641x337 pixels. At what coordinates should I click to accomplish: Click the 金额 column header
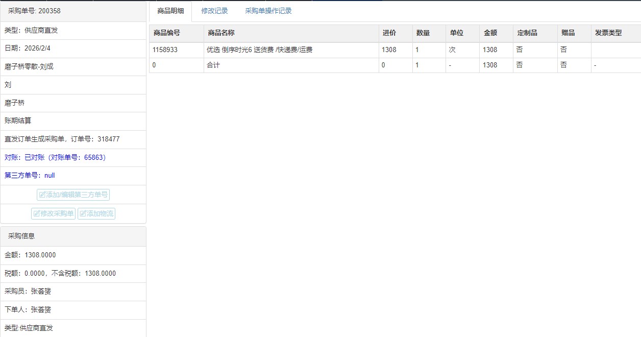pos(490,33)
